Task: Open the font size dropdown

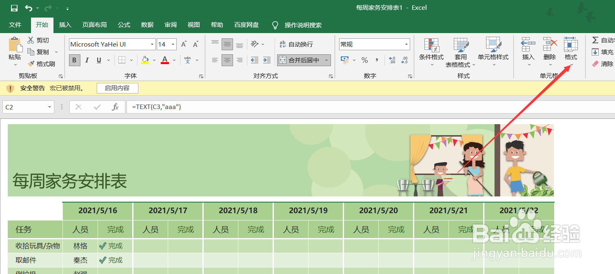Action: [173, 44]
